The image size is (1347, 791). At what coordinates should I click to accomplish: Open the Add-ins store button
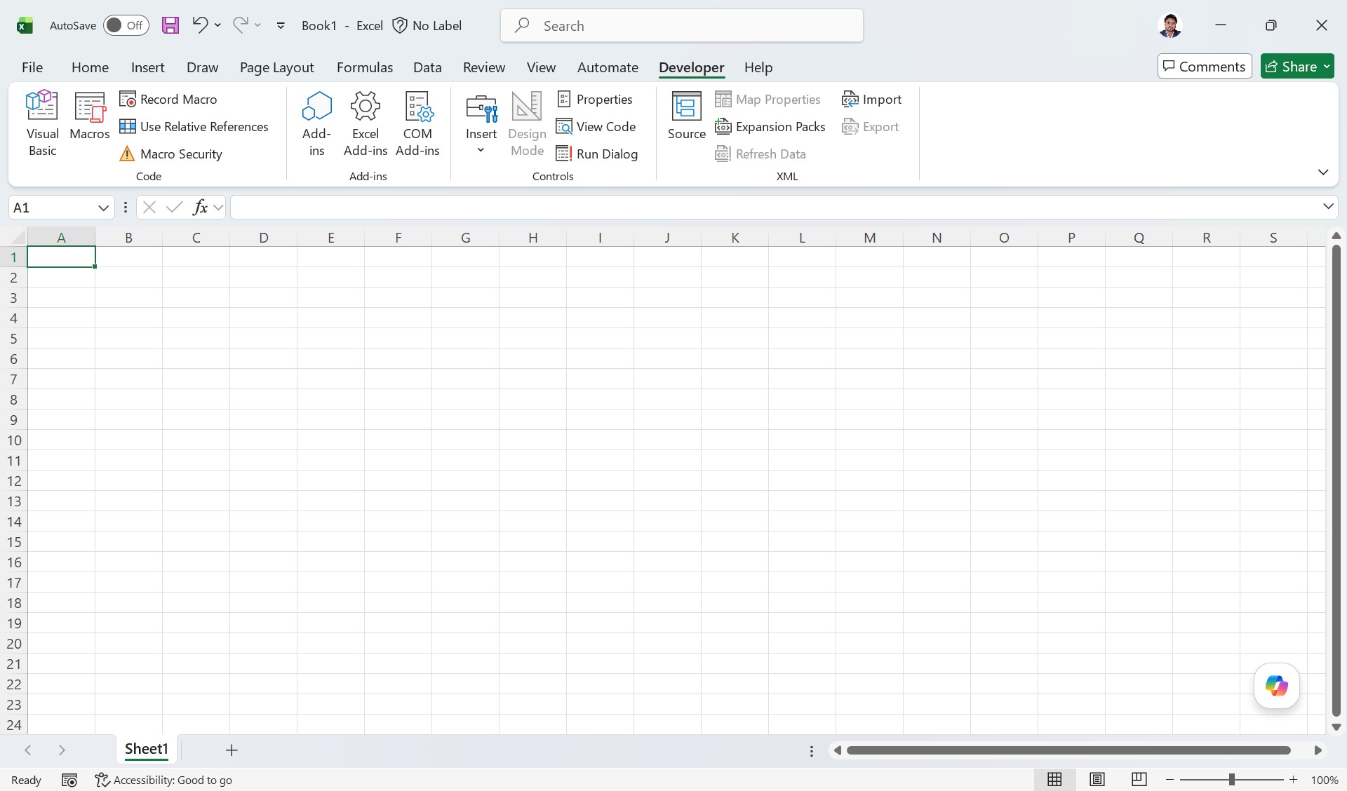click(x=316, y=123)
